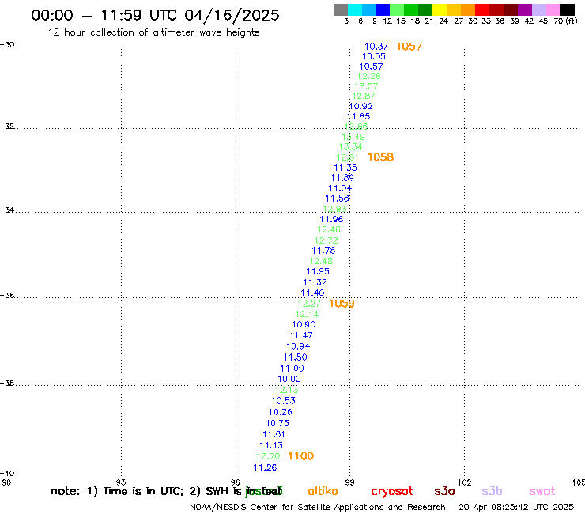The image size is (585, 514).
Task: Click the 12.14 green wave height
Action: 307,314
